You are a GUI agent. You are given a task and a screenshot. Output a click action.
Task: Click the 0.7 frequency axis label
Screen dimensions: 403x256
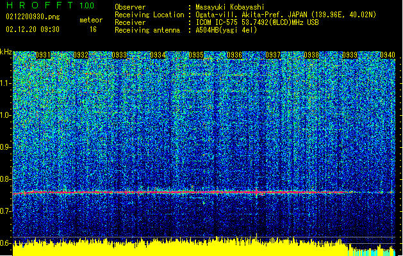6,211
